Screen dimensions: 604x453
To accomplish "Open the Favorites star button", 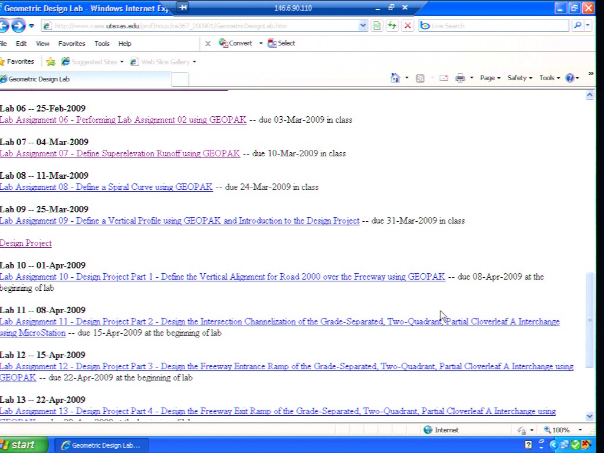I will click(x=17, y=61).
